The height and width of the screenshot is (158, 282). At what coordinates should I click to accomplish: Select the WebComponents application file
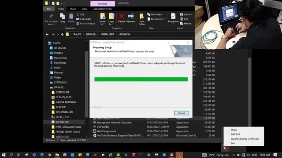pyautogui.click(x=107, y=131)
